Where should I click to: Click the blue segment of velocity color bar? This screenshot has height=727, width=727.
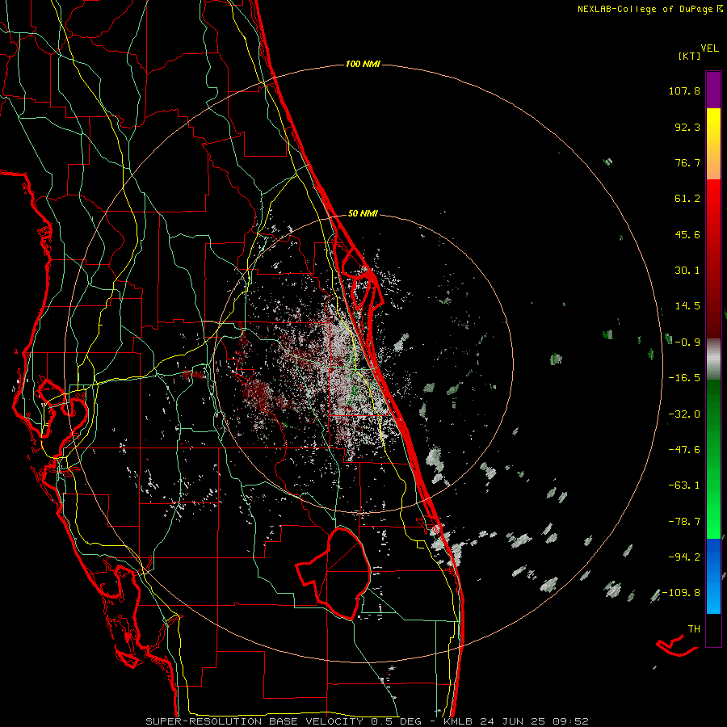click(x=713, y=576)
